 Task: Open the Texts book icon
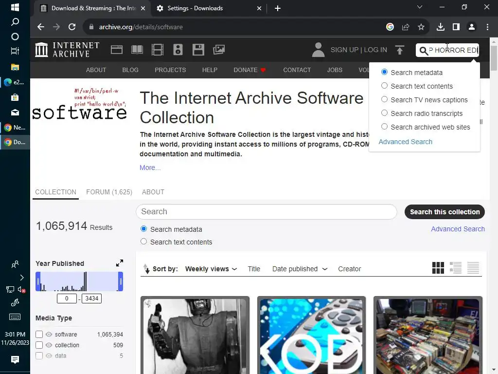[137, 50]
